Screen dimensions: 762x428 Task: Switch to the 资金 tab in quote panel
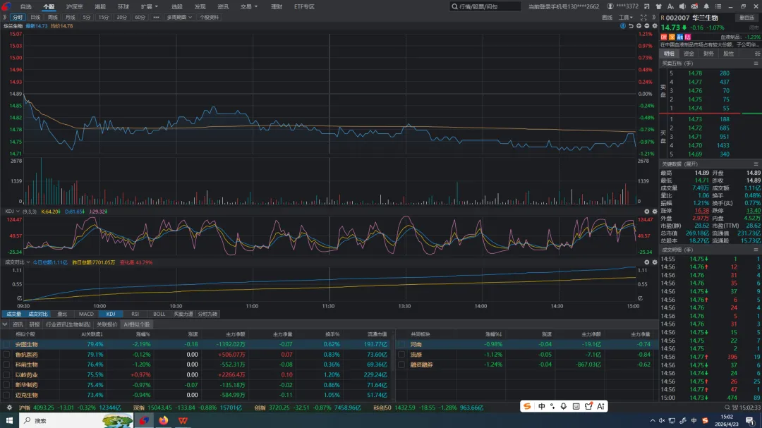689,54
